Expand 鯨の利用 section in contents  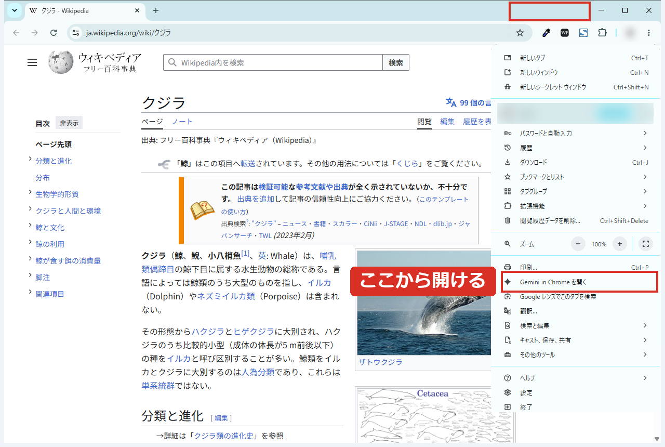30,243
